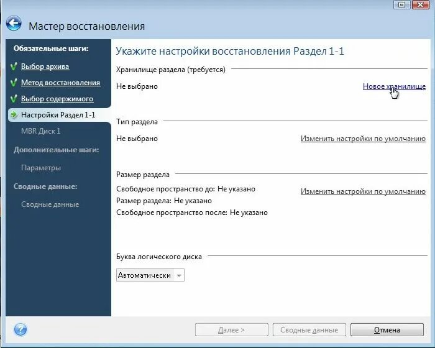The width and height of the screenshot is (435, 348).
Task: Click the Свободное пространство после: Не указано text
Action: pyautogui.click(x=192, y=213)
